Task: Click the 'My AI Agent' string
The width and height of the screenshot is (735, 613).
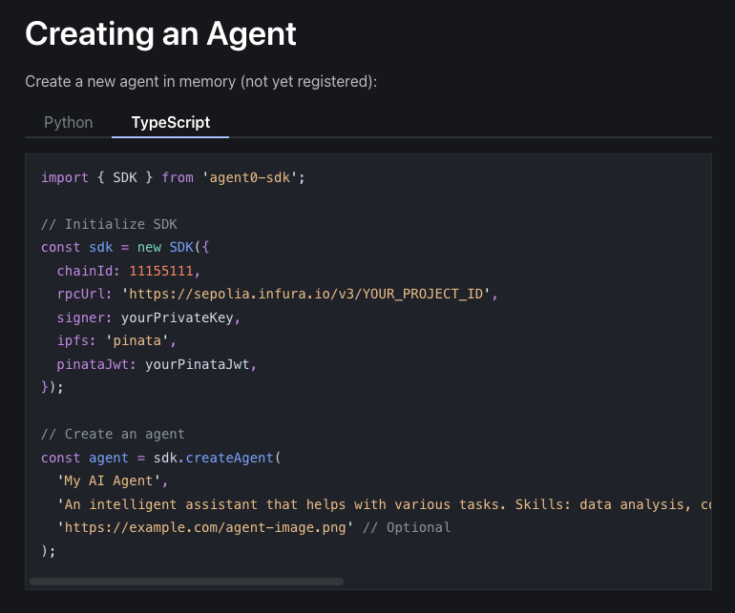Action: (113, 480)
